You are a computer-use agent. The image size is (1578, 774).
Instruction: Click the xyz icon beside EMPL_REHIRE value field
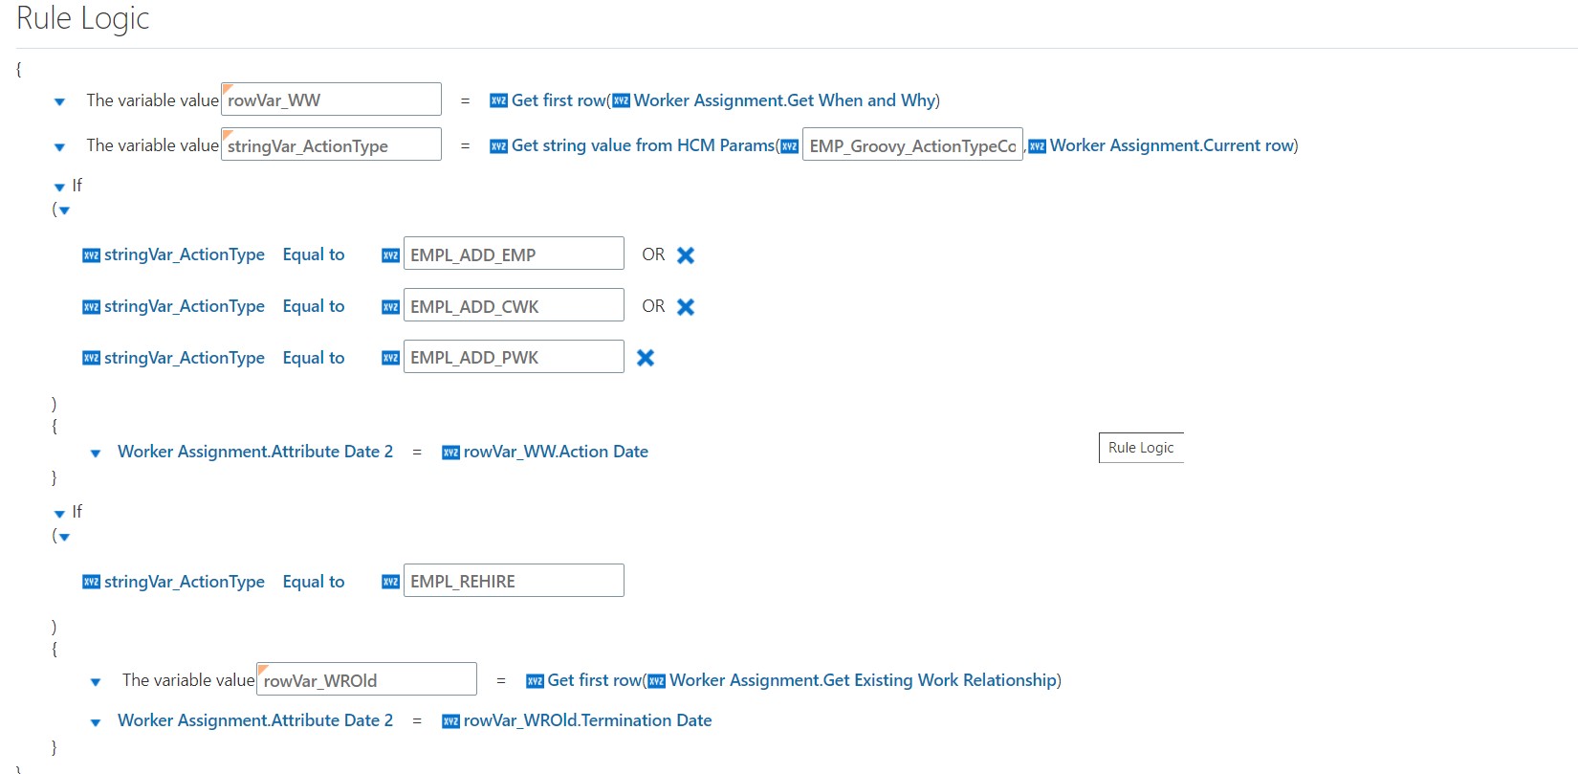tap(390, 582)
